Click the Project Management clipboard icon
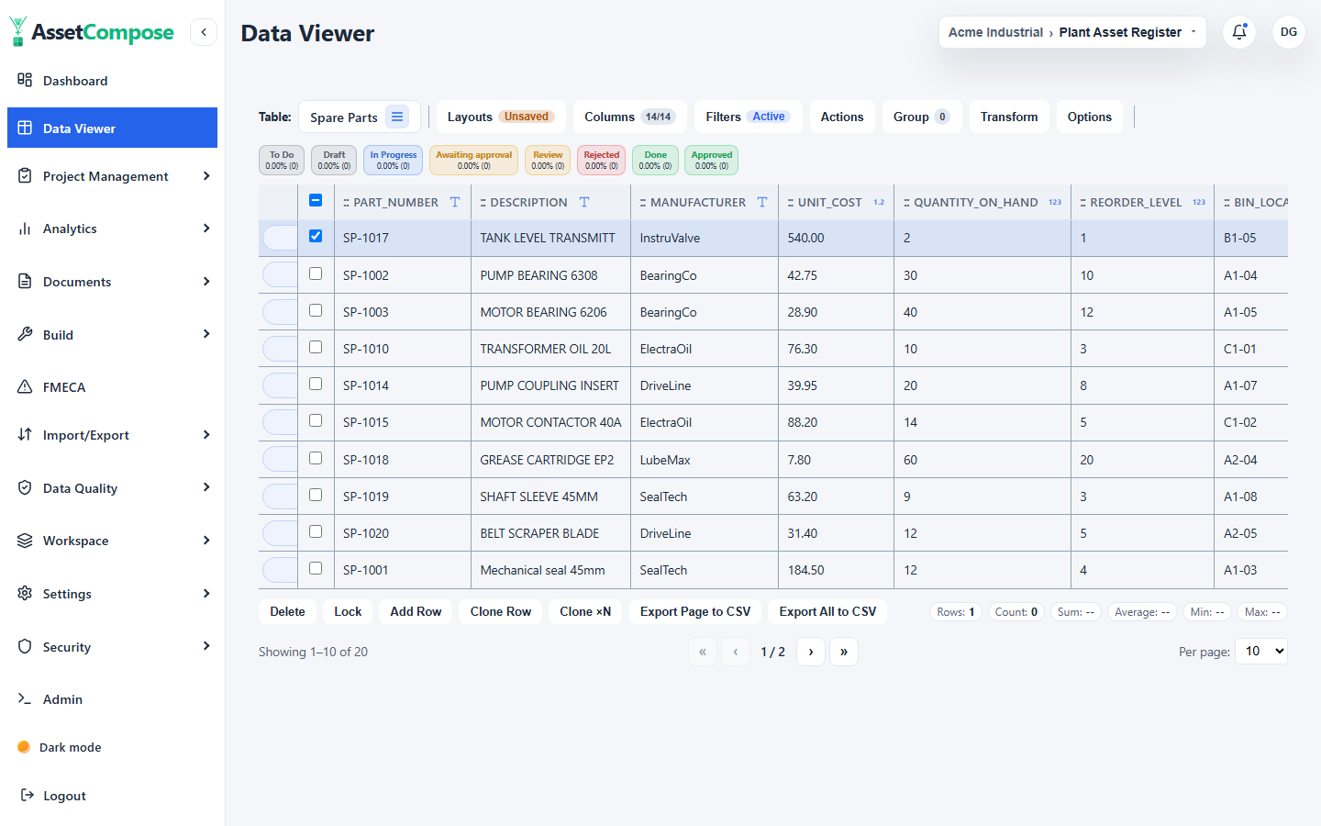This screenshot has height=826, width=1321. 25,175
